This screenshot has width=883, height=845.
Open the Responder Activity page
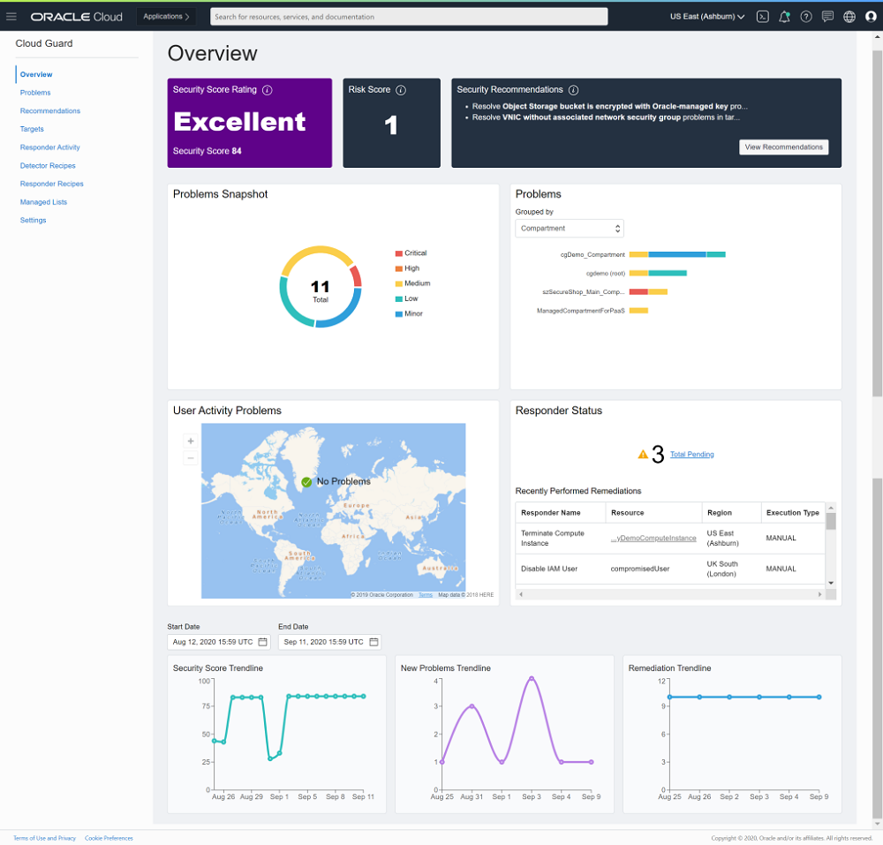[50, 147]
